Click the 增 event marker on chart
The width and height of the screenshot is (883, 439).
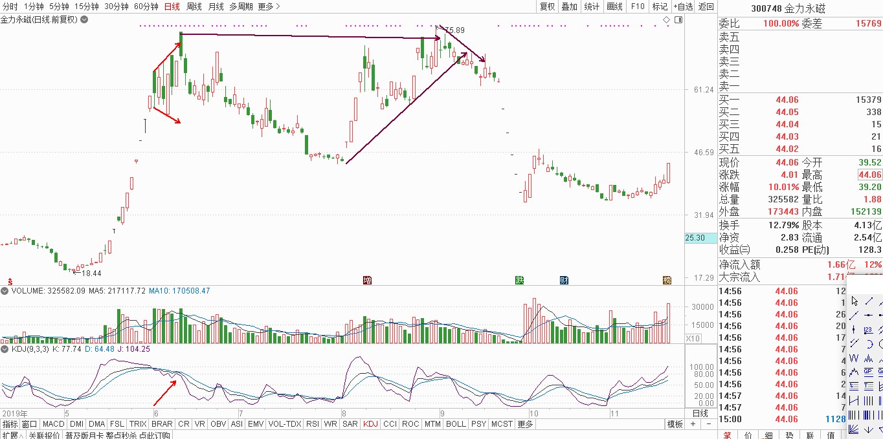tap(368, 280)
